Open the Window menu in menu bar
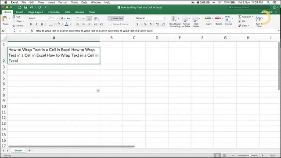 pyautogui.click(x=96, y=2)
